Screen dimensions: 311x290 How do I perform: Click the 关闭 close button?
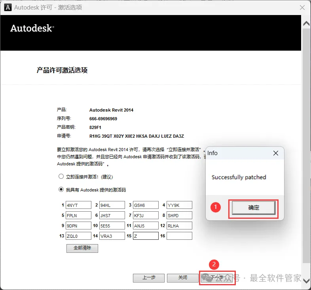tap(183, 278)
